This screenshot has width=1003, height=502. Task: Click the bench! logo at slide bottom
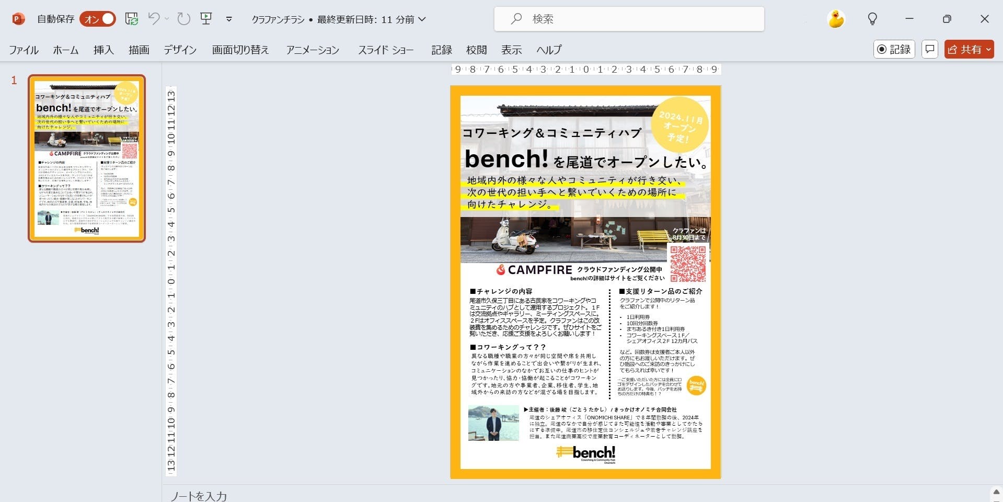[586, 453]
